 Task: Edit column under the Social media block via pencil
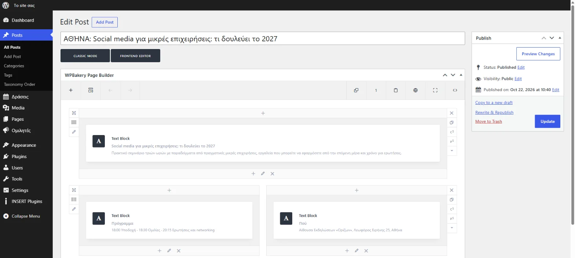pyautogui.click(x=263, y=173)
